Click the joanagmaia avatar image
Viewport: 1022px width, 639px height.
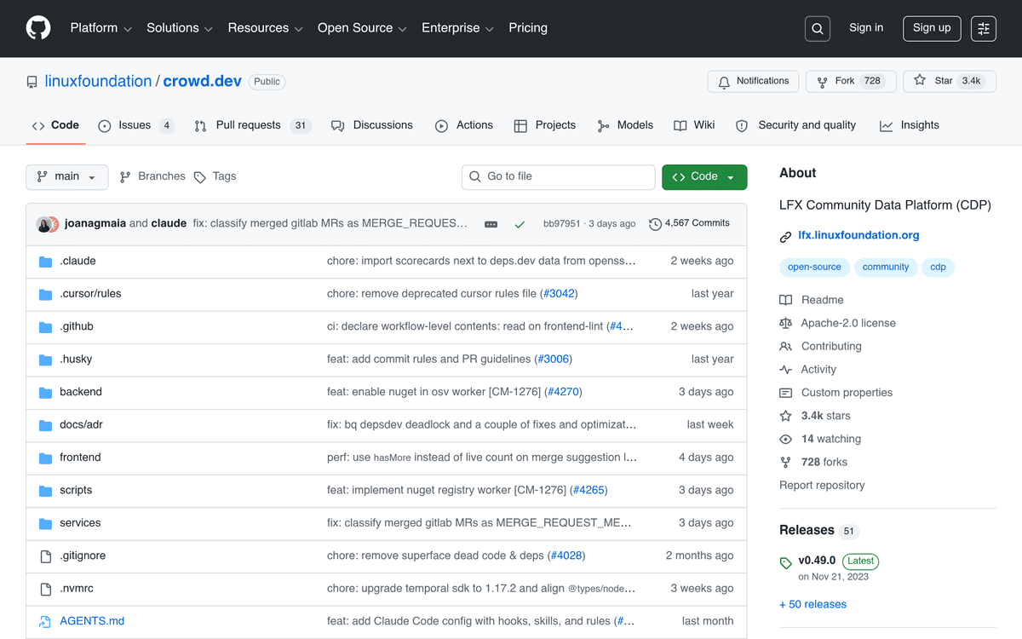(x=44, y=224)
